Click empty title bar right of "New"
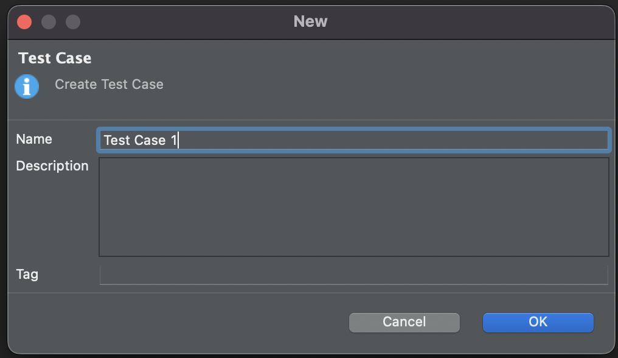The width and height of the screenshot is (618, 358). [474, 22]
